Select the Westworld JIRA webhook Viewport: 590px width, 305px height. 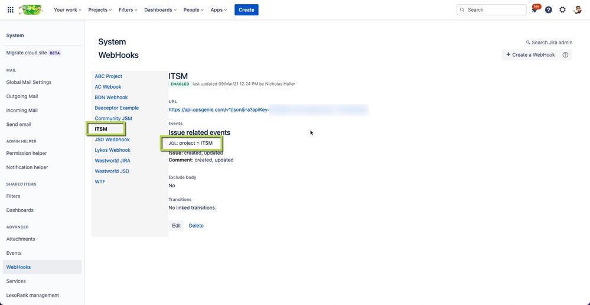point(112,160)
